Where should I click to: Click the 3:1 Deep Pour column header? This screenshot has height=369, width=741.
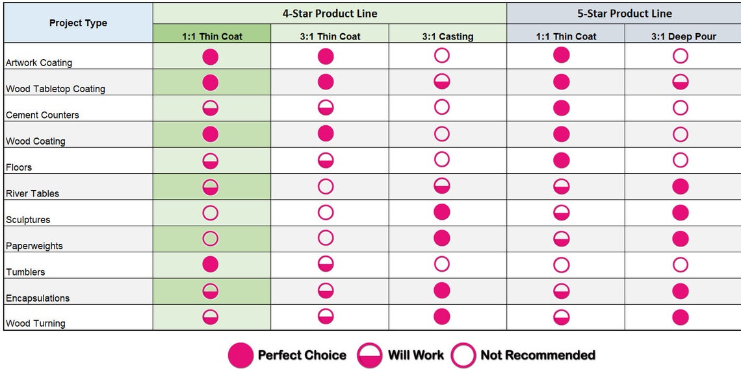pyautogui.click(x=683, y=36)
